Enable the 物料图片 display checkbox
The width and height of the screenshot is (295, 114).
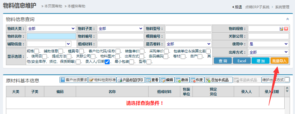[117, 57]
